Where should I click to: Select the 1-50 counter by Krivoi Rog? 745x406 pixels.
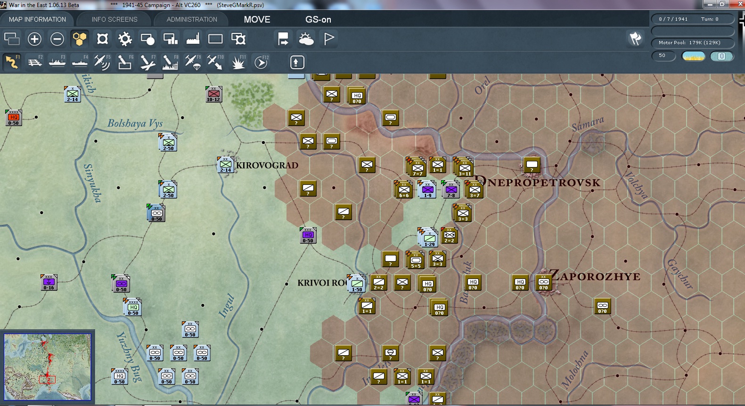357,283
